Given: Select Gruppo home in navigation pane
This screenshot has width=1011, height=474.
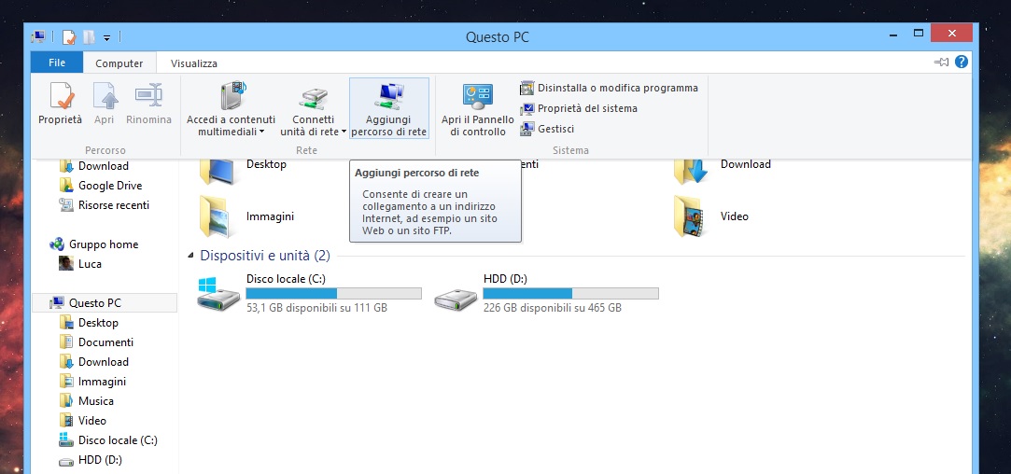Looking at the screenshot, I should (103, 244).
